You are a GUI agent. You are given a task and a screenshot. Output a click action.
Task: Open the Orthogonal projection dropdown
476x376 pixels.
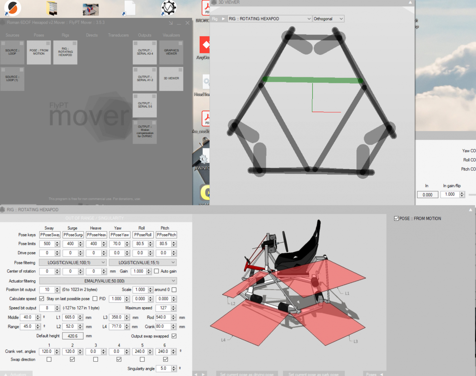click(x=328, y=19)
